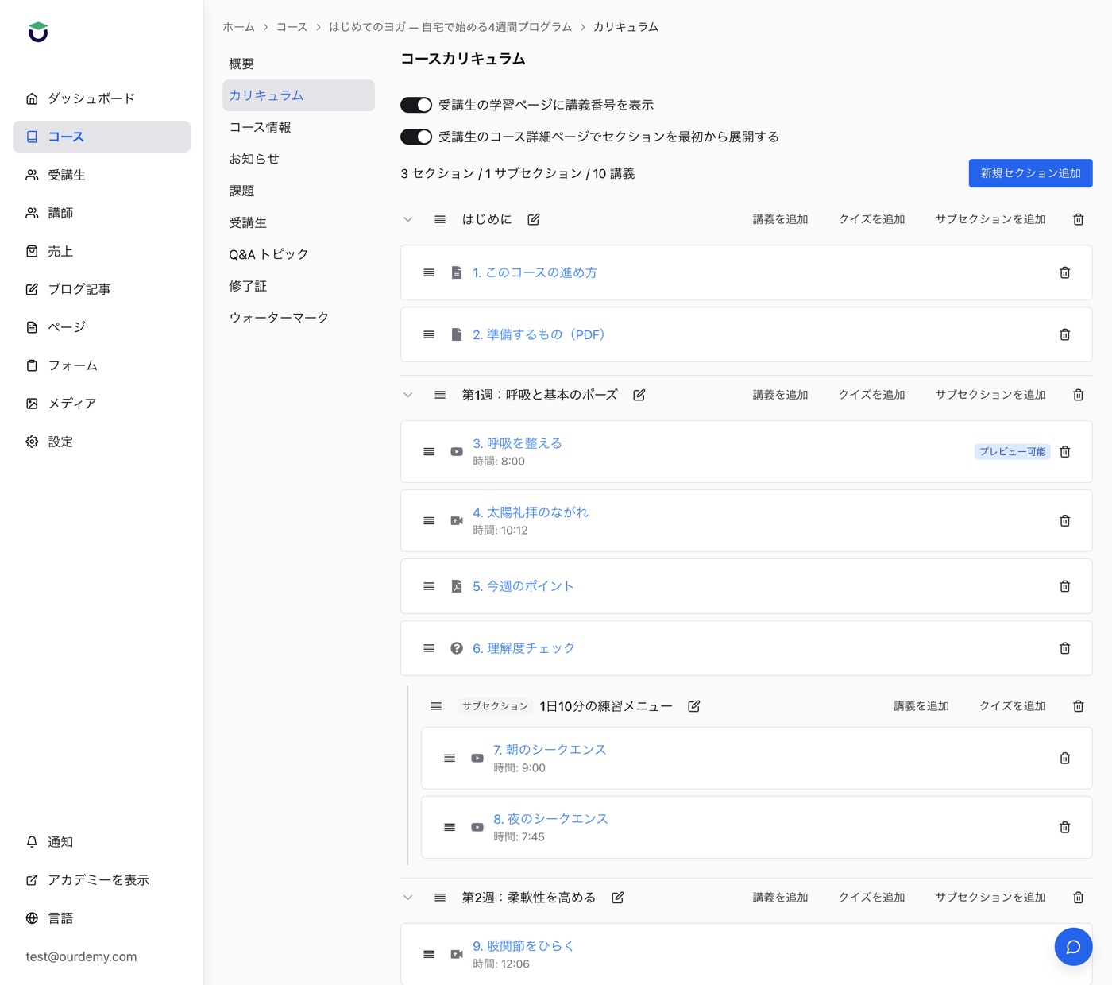This screenshot has width=1112, height=985.
Task: Click the test@ourdemy.com account label
Action: tap(81, 956)
